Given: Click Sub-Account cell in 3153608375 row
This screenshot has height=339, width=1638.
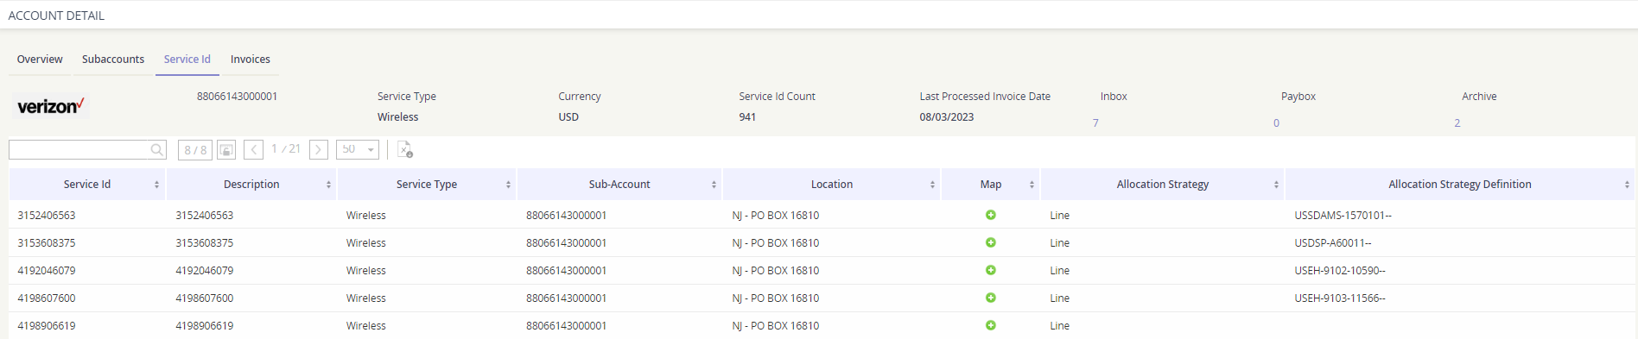Looking at the screenshot, I should (x=567, y=243).
